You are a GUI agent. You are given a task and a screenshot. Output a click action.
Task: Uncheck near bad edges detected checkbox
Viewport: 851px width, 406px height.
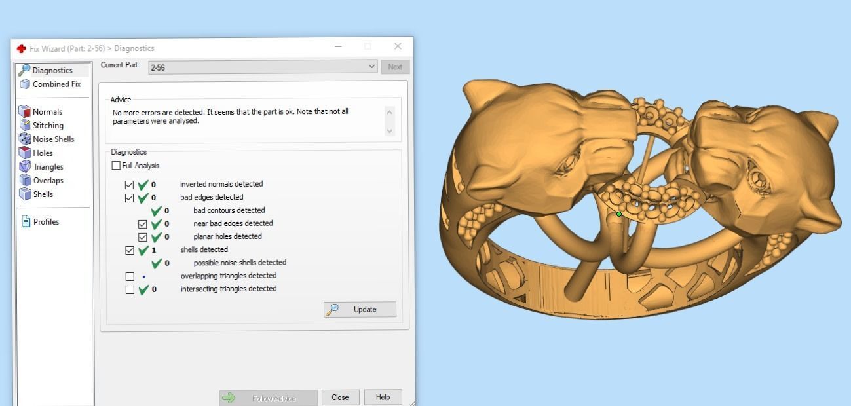tap(142, 223)
